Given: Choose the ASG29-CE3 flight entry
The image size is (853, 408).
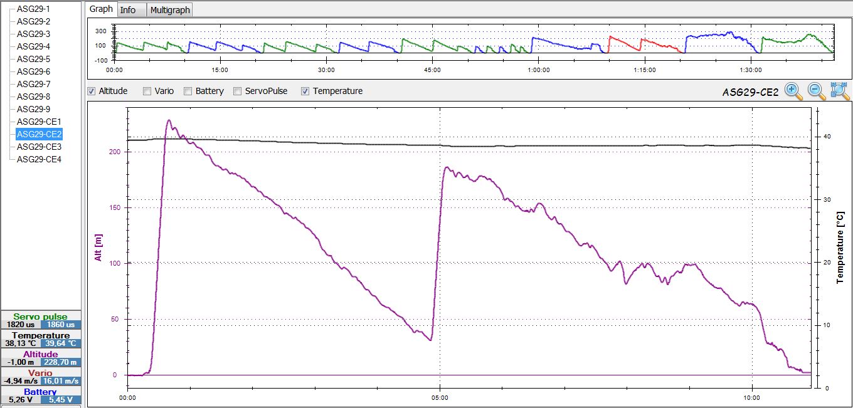Looking at the screenshot, I should coord(39,147).
